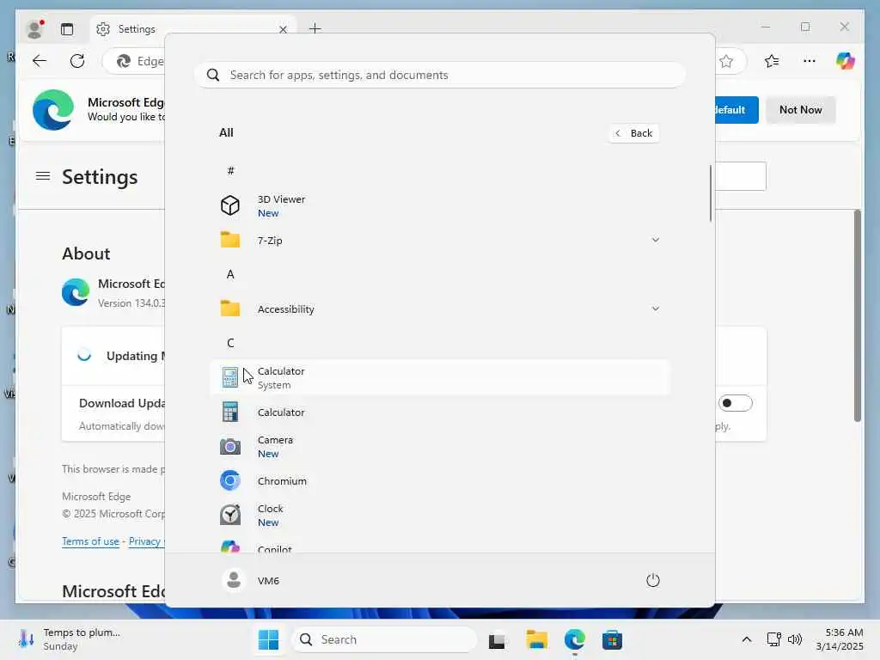
Task: Launch Calculator labeled System
Action: pos(440,378)
